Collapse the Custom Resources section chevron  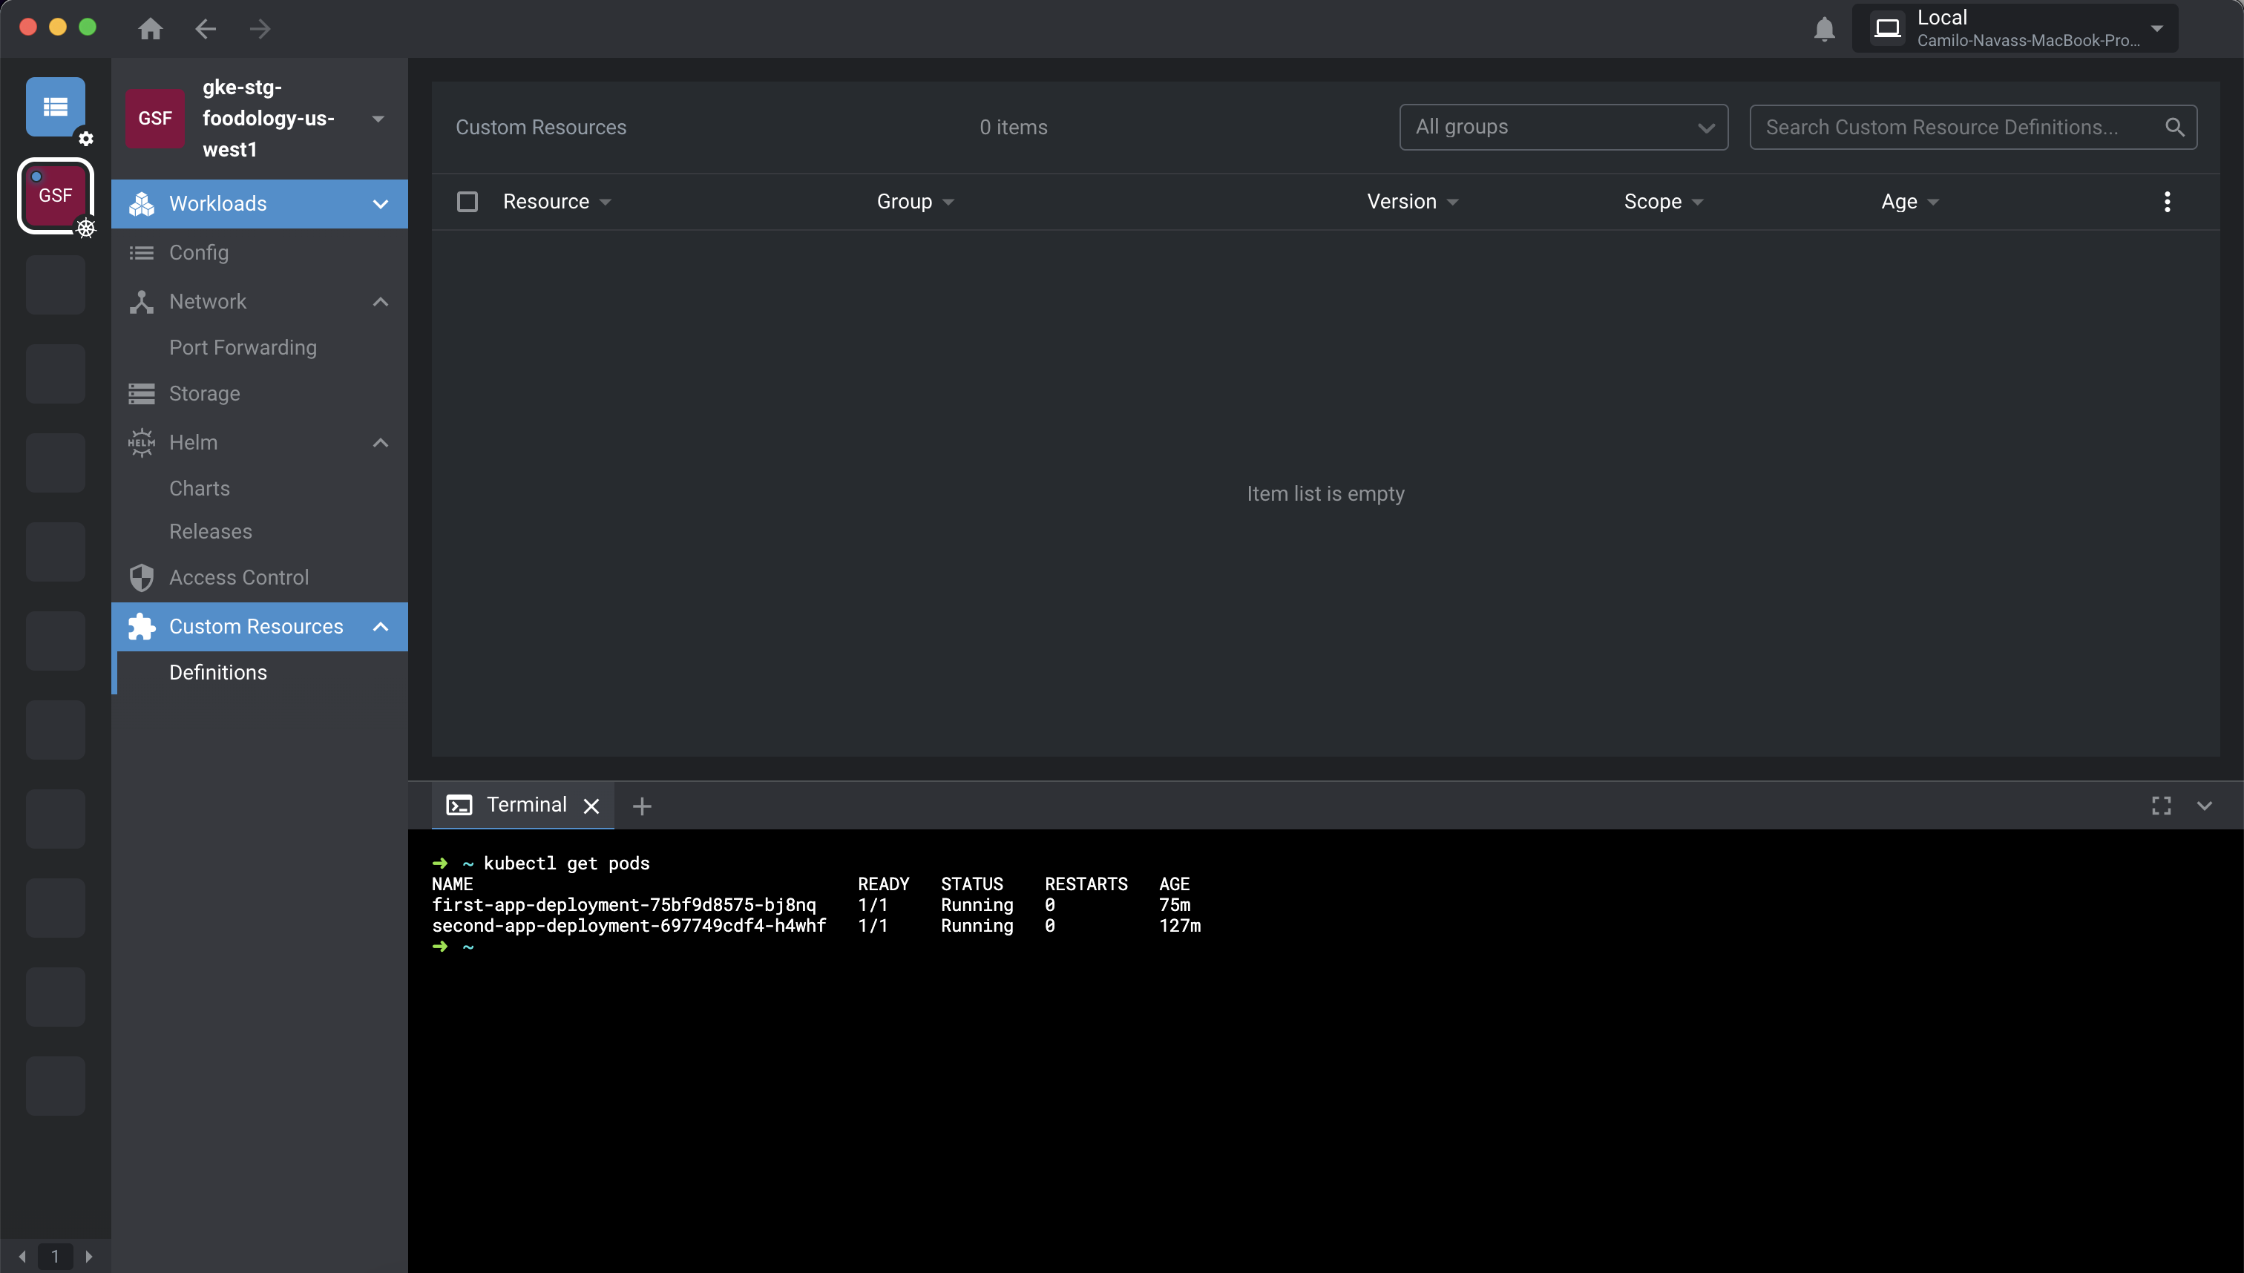[x=381, y=626]
